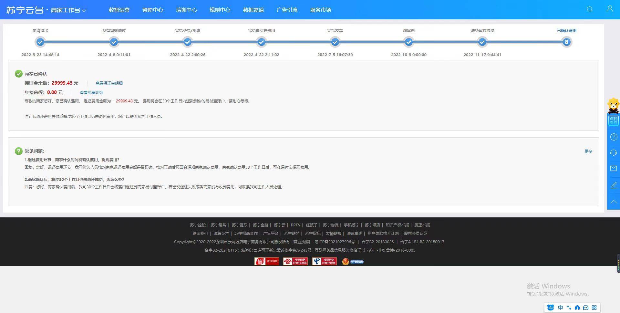Click 更多 link in FAQ section
Screen dimensions: 620x313
coord(588,151)
